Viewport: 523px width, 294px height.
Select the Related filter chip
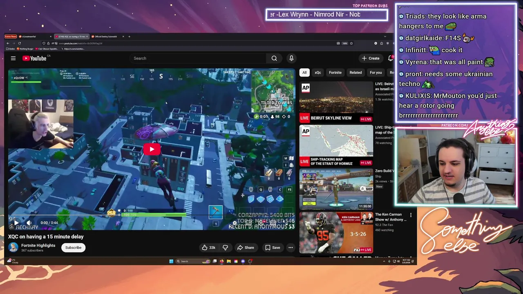pos(355,72)
